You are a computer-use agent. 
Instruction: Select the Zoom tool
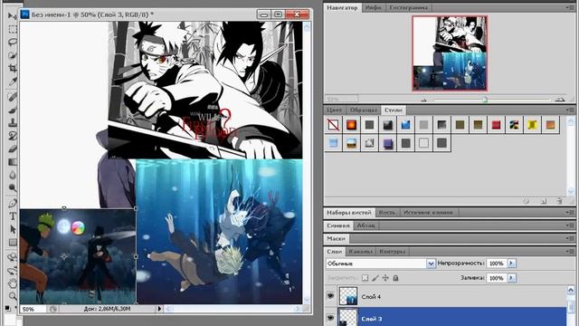12,296
